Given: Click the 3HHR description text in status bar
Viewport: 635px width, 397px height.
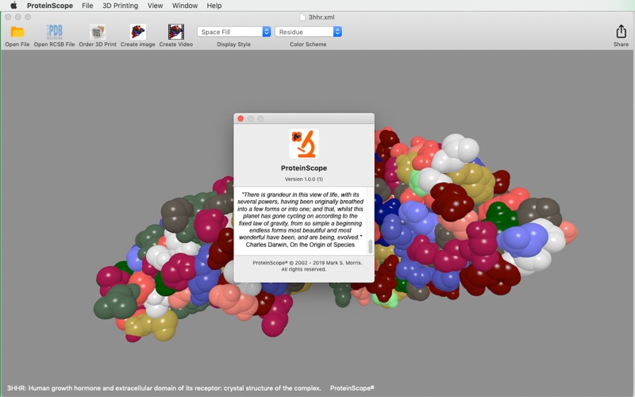Looking at the screenshot, I should point(164,388).
